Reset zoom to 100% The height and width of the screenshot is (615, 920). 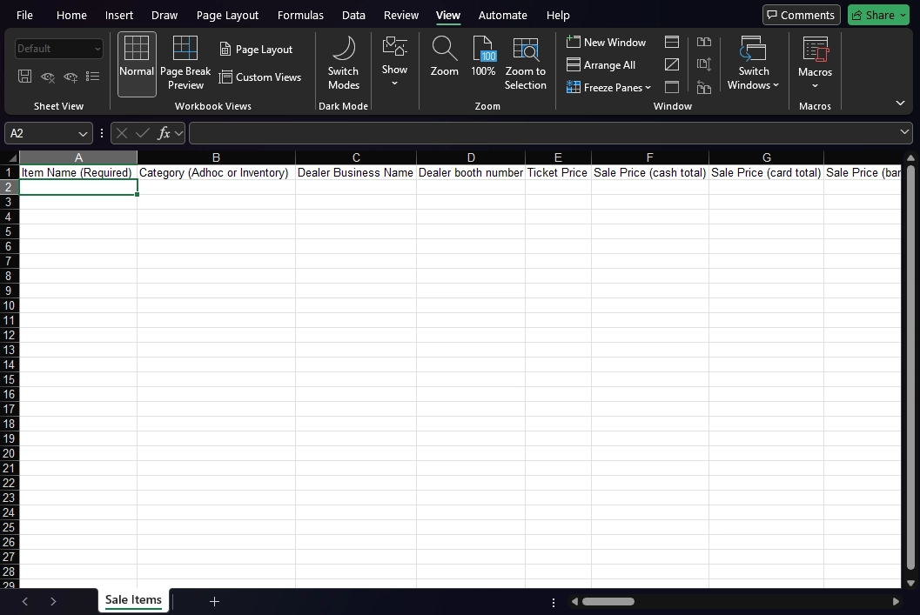[x=483, y=57]
